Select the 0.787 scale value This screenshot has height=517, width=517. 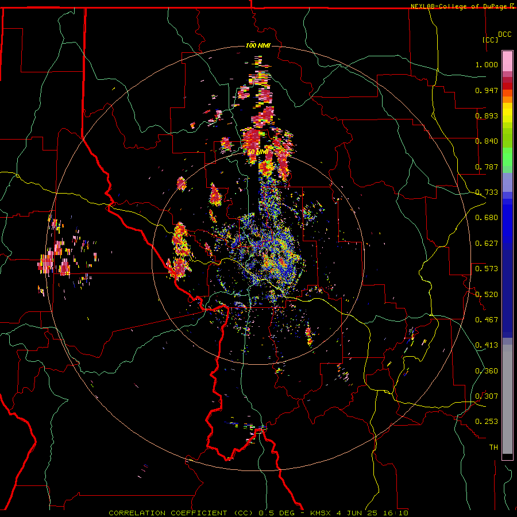[x=487, y=167]
